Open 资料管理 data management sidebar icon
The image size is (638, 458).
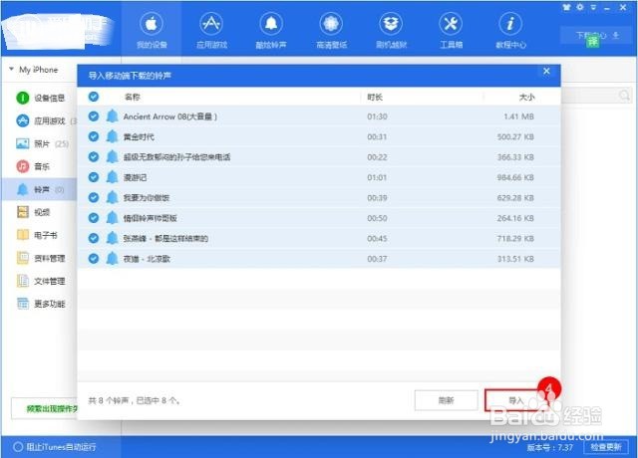coord(23,258)
